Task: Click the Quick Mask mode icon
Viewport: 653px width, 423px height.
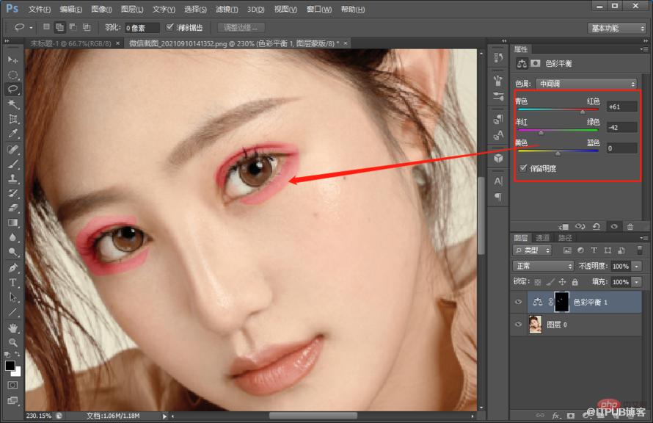Action: [x=13, y=385]
